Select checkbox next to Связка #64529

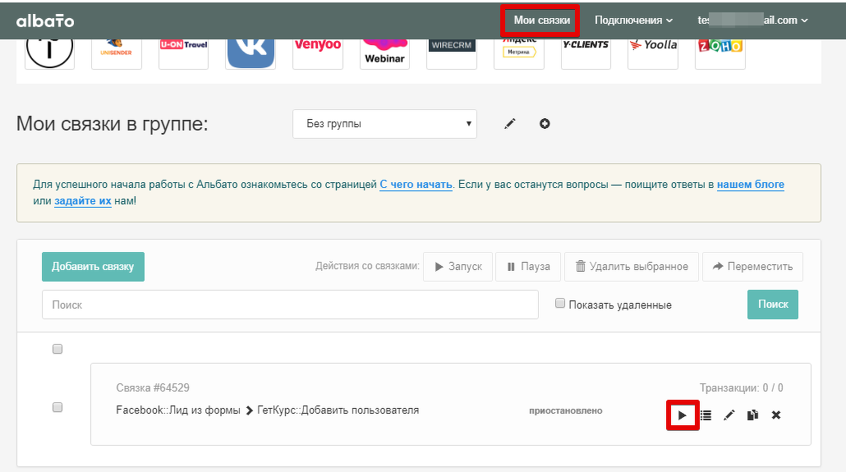[57, 407]
